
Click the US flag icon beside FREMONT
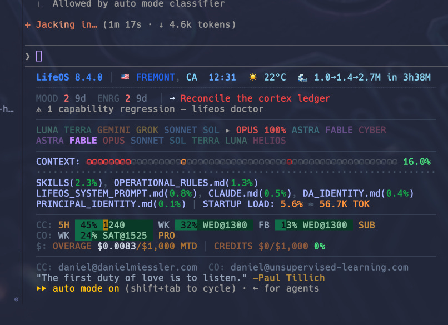coord(125,77)
